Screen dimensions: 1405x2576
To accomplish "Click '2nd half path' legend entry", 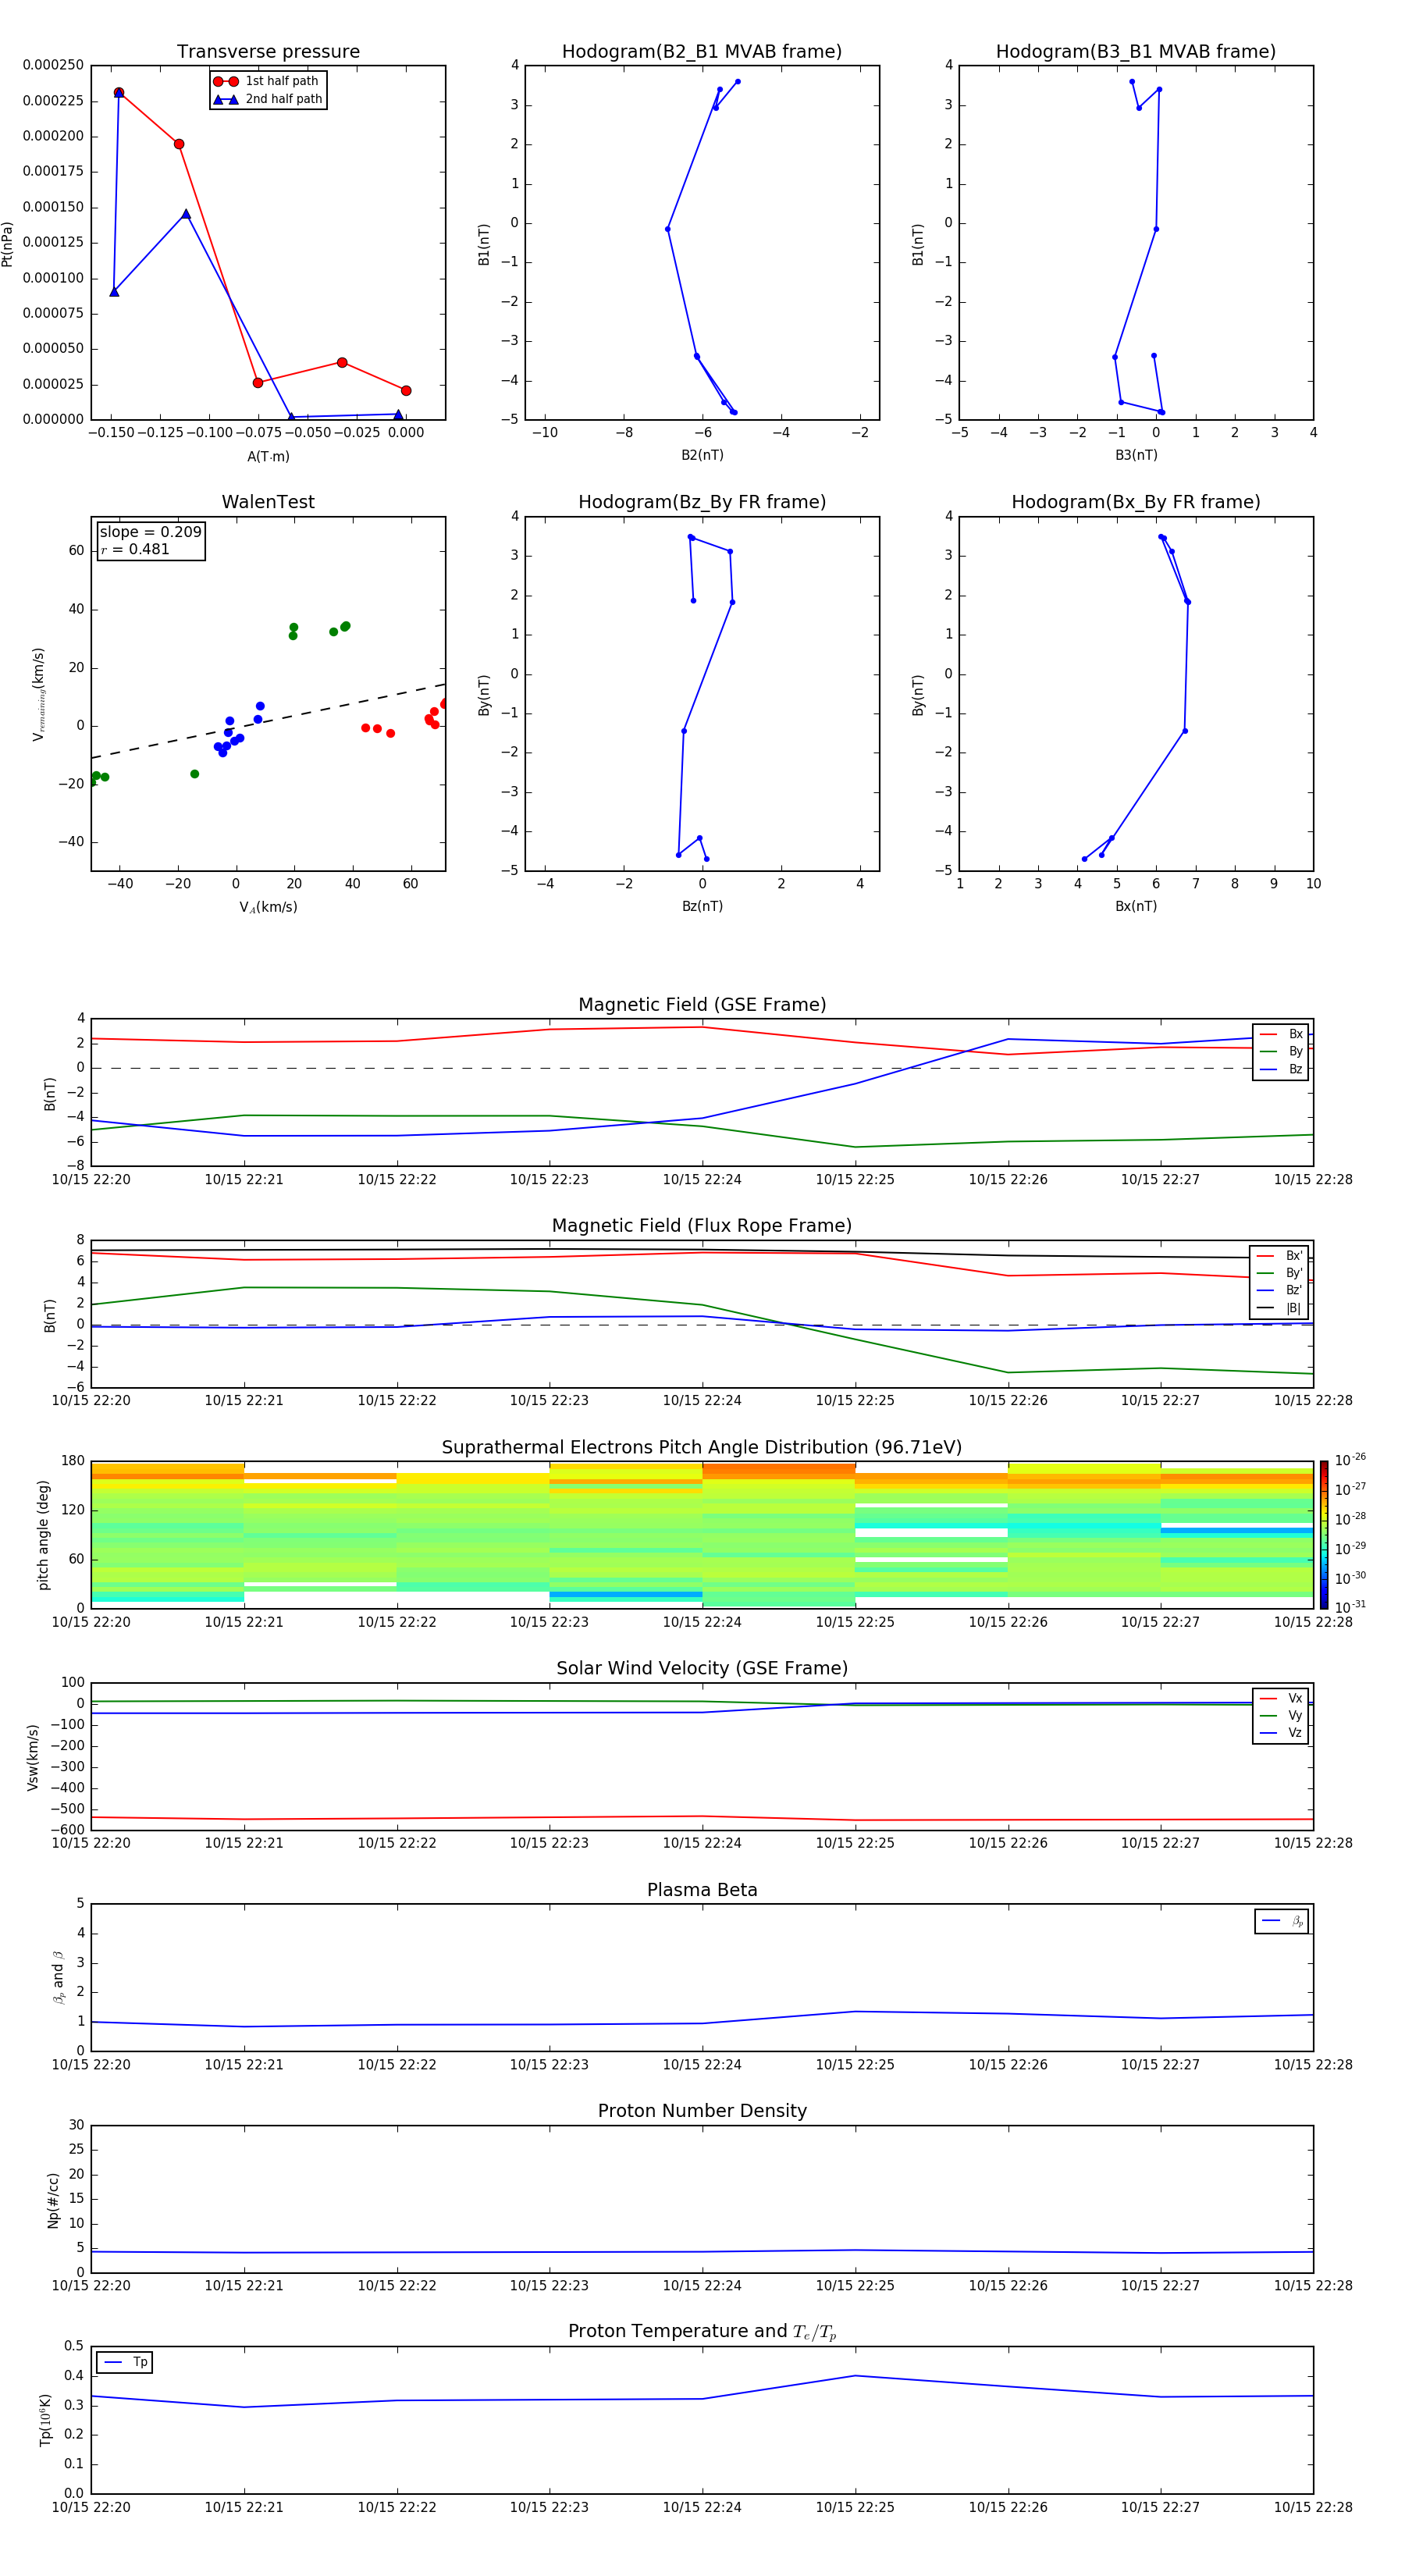I will click(268, 99).
